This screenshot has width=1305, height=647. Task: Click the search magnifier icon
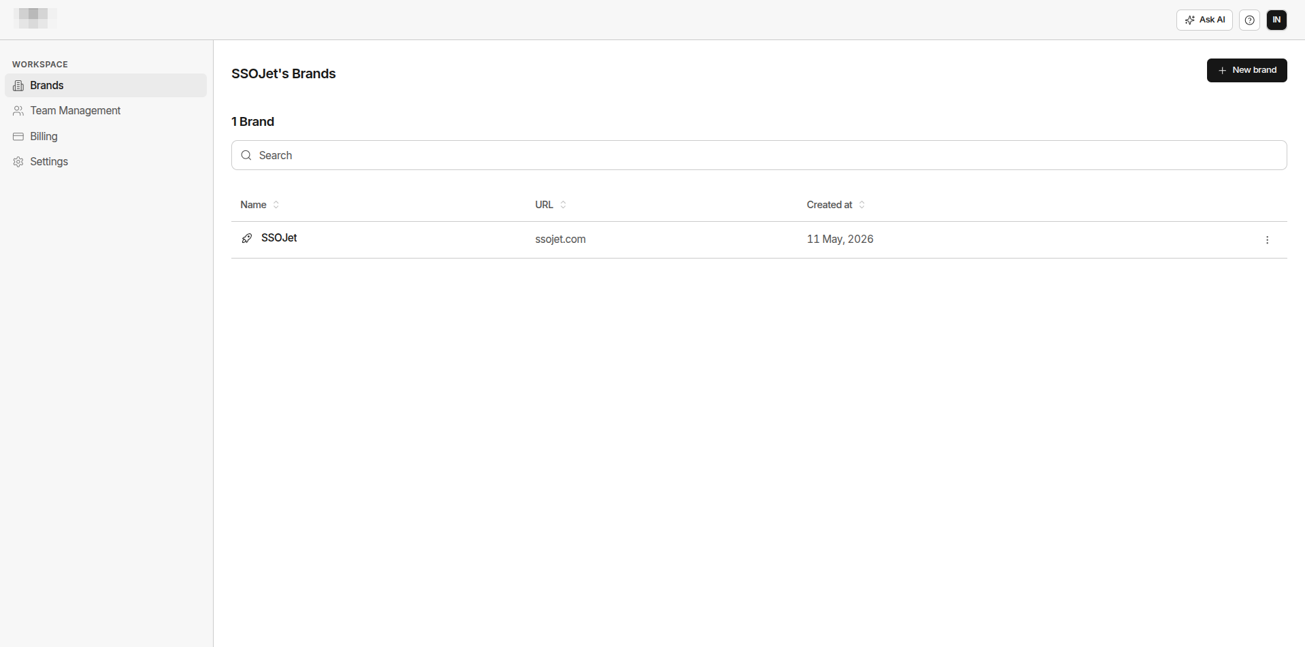click(246, 155)
